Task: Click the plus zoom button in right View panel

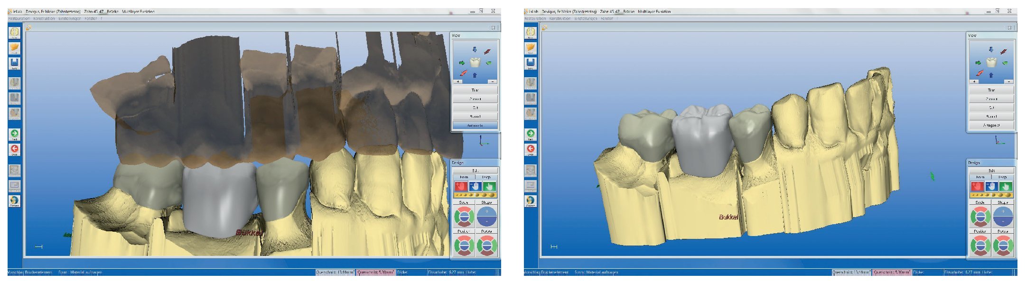Action: click(x=974, y=82)
